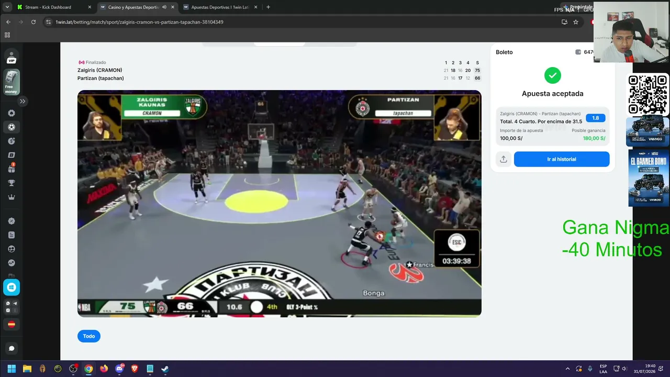Open a new browser tab

(x=269, y=7)
